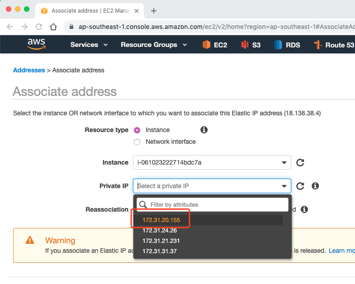Open the Learn more link in warning
The image size is (355, 284).
point(341,251)
